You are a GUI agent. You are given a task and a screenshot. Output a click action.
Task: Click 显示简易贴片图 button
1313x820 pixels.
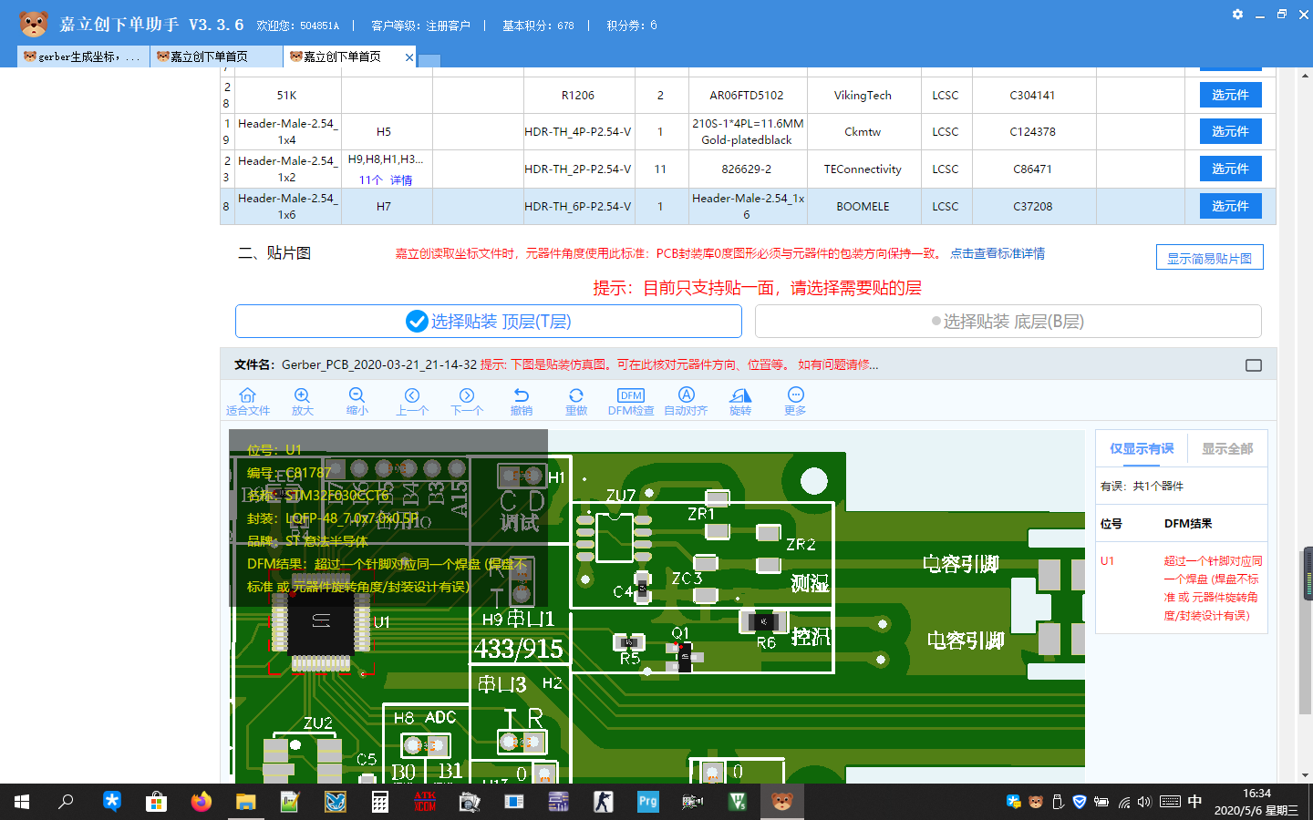[1209, 259]
